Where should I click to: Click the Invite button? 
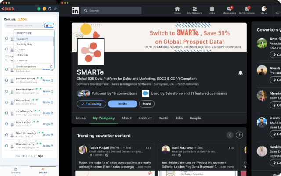(x=122, y=104)
